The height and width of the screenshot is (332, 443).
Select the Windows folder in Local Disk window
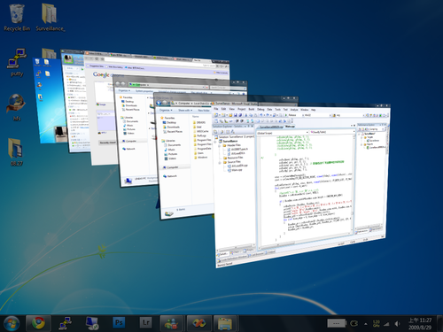pos(201,158)
